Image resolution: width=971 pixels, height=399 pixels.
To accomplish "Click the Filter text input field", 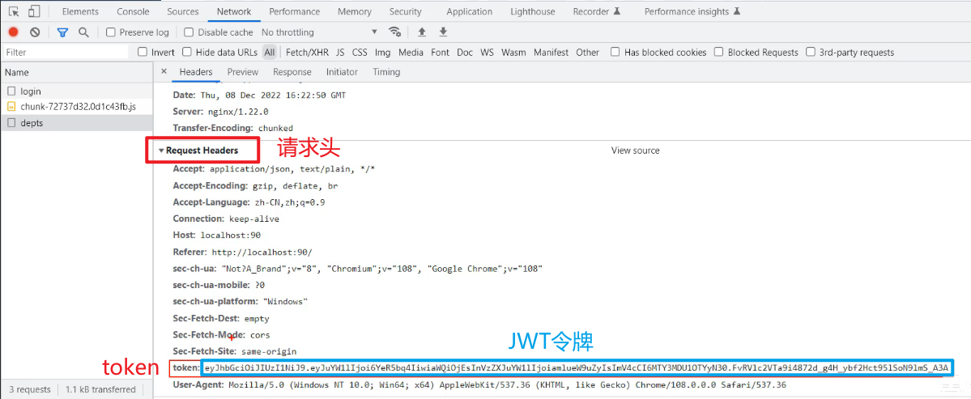I will click(x=65, y=53).
